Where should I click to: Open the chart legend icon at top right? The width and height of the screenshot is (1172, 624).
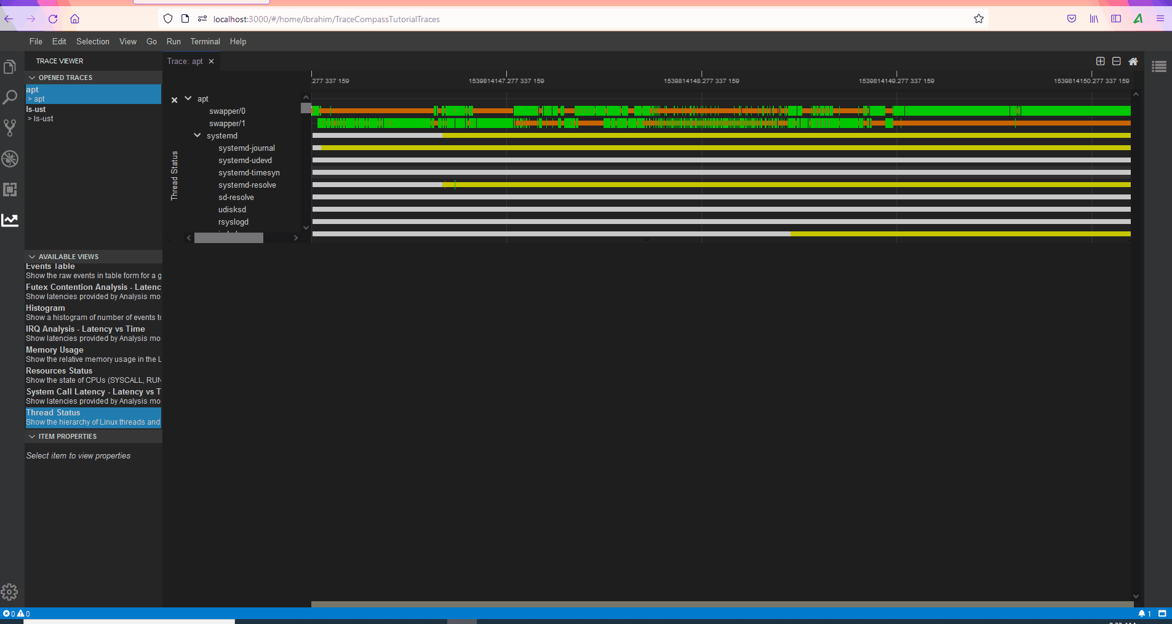[x=1159, y=66]
